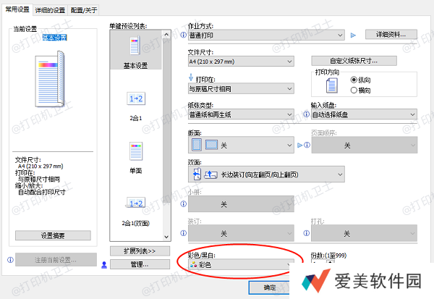The width and height of the screenshot is (434, 299).
Task: Click portrait page icon in 版面 dropdown
Action: (197, 145)
